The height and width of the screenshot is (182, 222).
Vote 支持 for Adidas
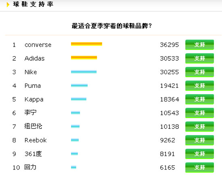pyautogui.click(x=199, y=58)
